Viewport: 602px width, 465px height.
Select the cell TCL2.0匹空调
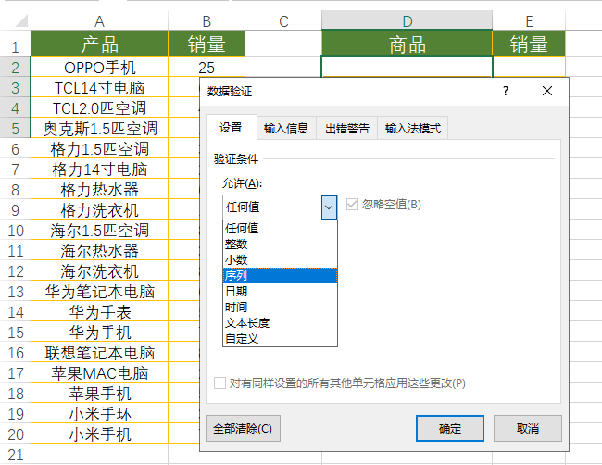click(99, 107)
